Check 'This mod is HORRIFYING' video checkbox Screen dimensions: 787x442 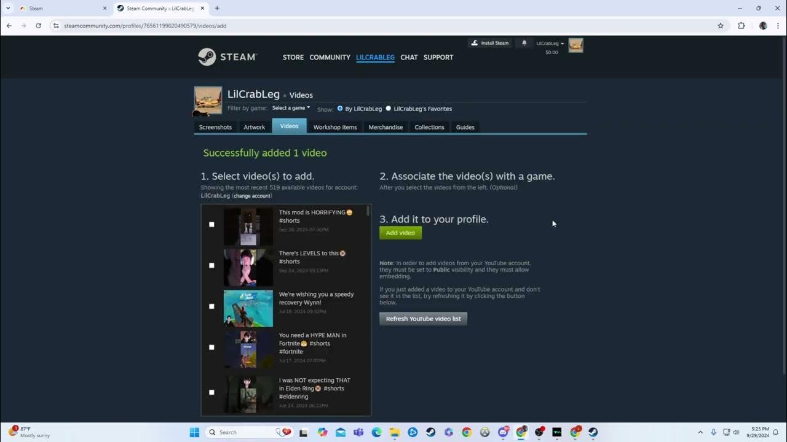pos(212,225)
